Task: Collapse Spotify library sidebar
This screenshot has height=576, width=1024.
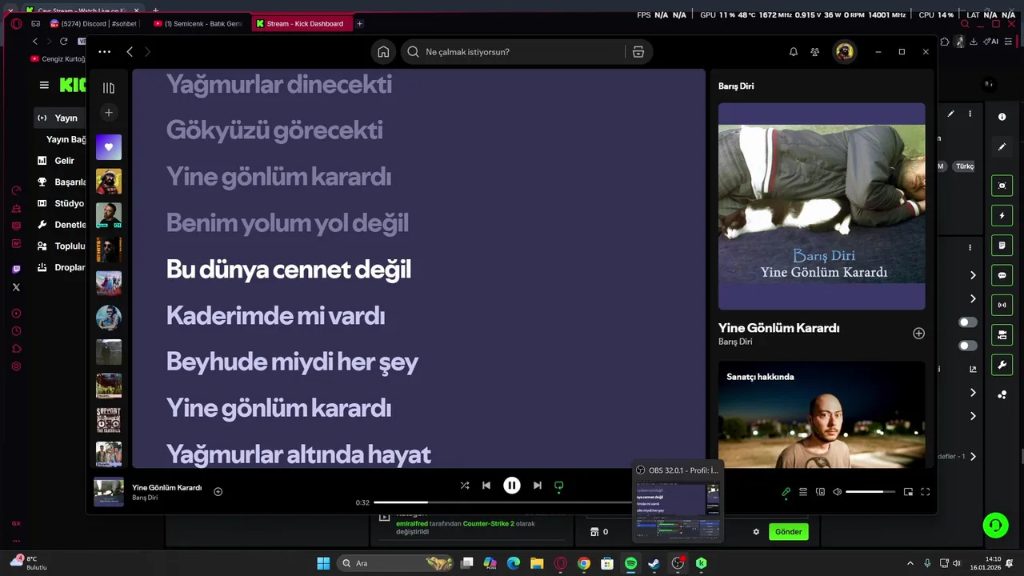Action: click(109, 88)
